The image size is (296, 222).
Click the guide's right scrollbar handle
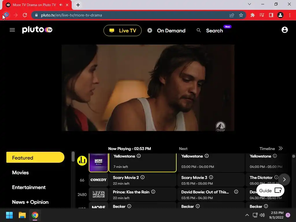(294, 156)
